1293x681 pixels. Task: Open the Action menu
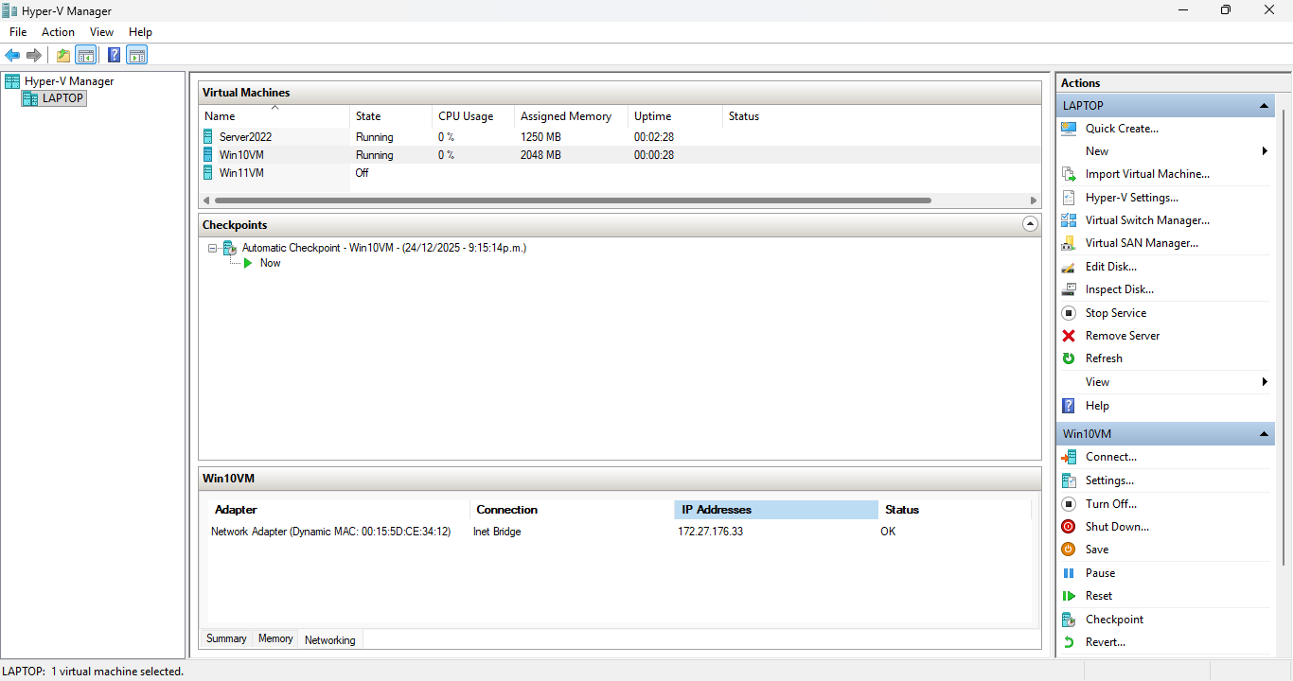click(x=58, y=32)
